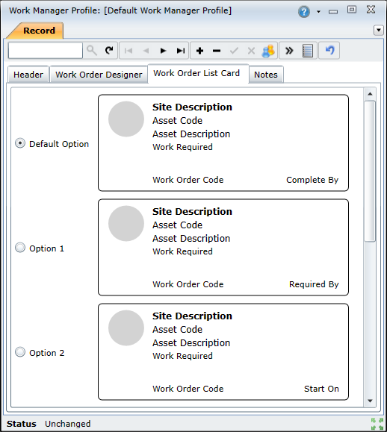Viewport: 387px width, 432px height.
Task: Switch to the Header tab
Action: pyautogui.click(x=28, y=75)
